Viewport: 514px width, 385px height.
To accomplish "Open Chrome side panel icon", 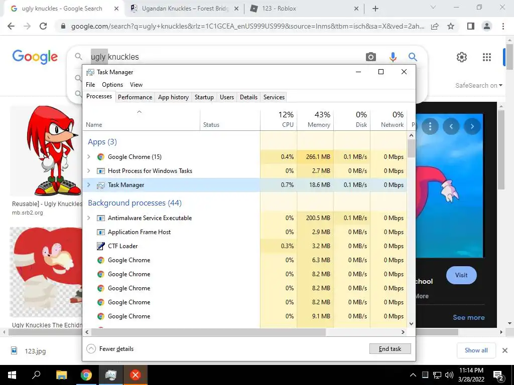I will 471,26.
